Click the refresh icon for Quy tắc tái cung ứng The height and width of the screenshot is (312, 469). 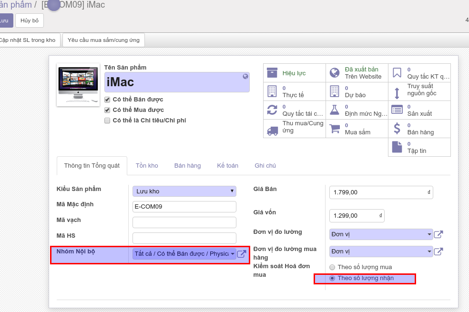coord(272,110)
